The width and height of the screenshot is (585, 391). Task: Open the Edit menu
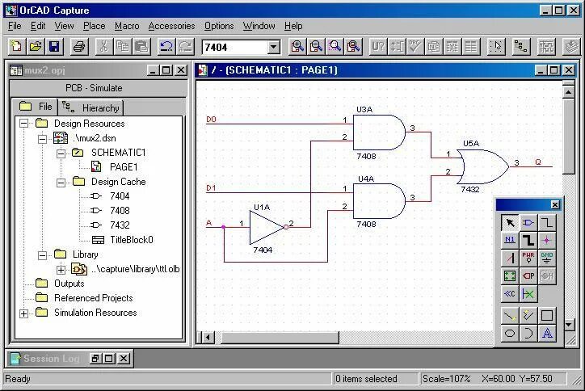click(38, 26)
